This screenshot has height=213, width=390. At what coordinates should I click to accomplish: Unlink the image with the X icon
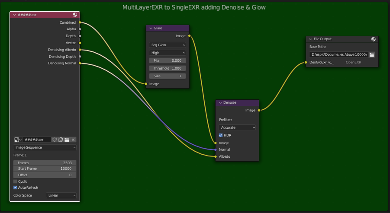[73, 140]
